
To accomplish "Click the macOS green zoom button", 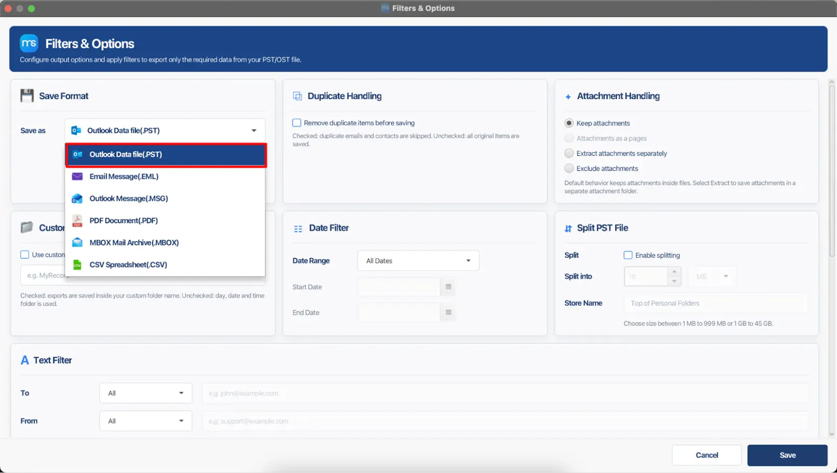I will (x=31, y=8).
